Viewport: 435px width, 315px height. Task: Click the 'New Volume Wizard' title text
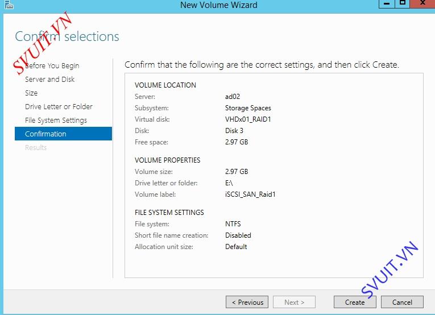click(219, 5)
